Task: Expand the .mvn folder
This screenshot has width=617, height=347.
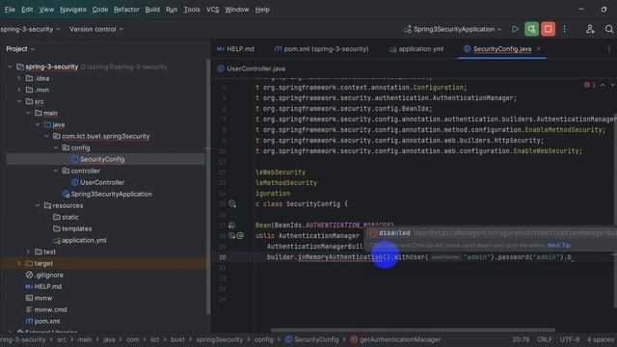Action: point(19,90)
